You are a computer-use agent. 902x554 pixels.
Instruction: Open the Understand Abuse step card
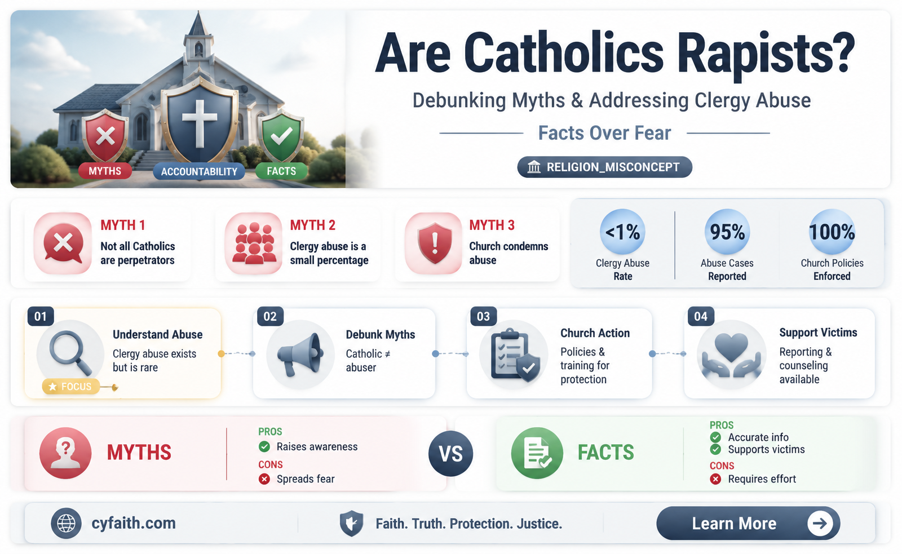pos(122,353)
